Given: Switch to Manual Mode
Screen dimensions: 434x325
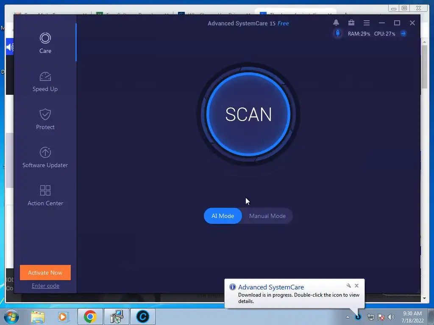Looking at the screenshot, I should [x=267, y=216].
